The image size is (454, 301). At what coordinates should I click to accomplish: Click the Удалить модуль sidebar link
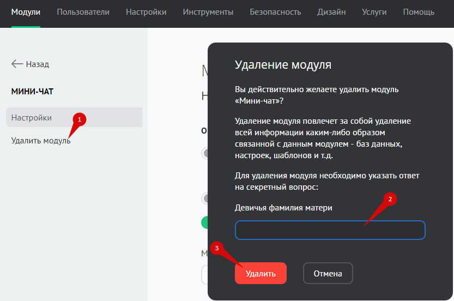pyautogui.click(x=41, y=141)
